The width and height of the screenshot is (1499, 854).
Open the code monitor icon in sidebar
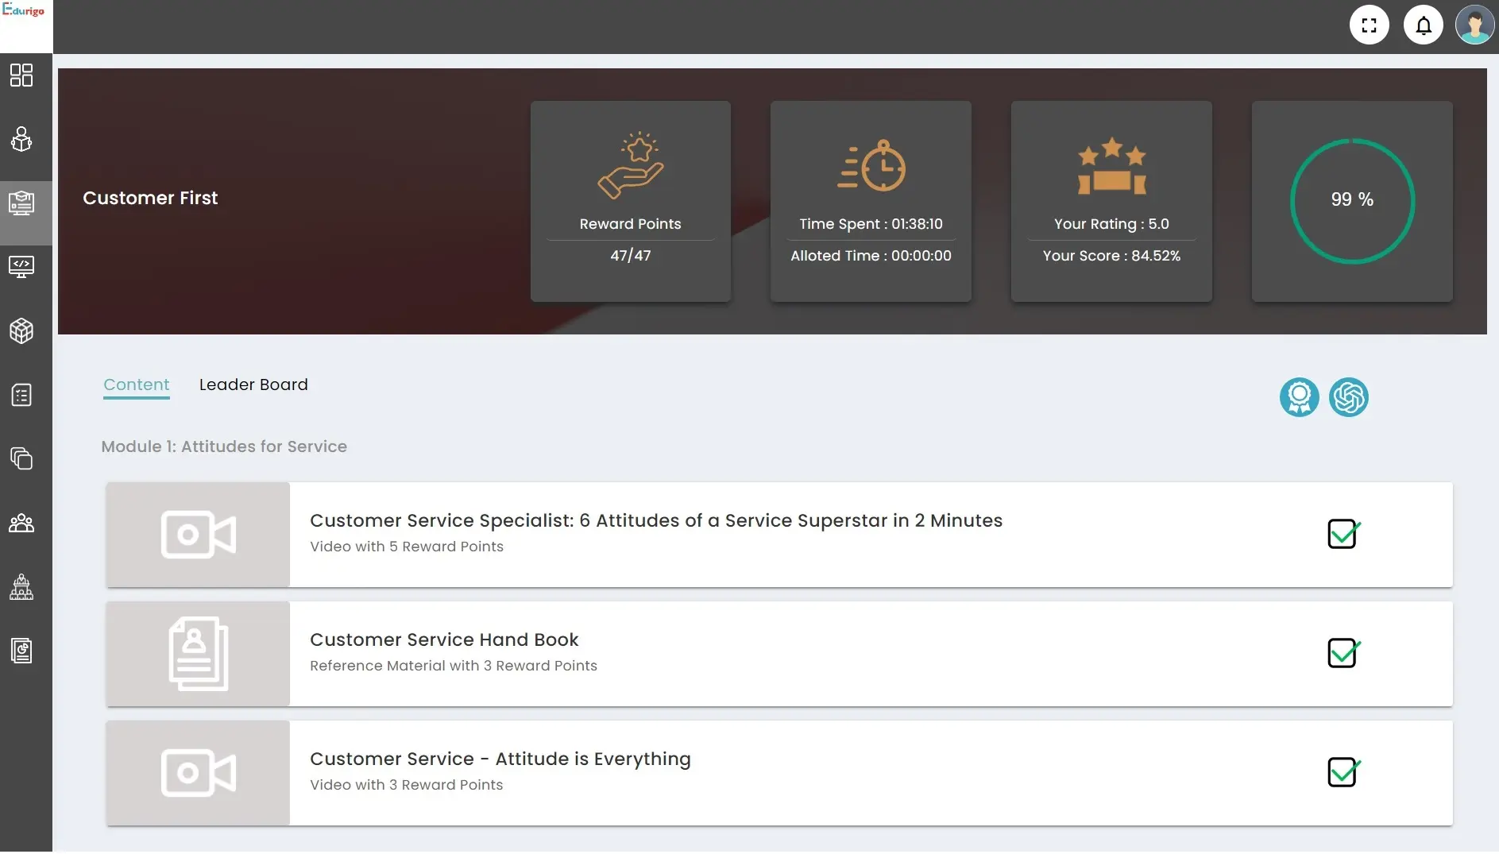point(21,267)
